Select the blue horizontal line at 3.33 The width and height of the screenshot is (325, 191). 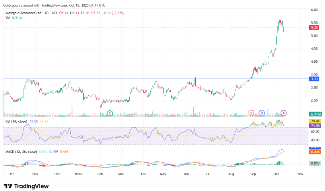pos(119,79)
